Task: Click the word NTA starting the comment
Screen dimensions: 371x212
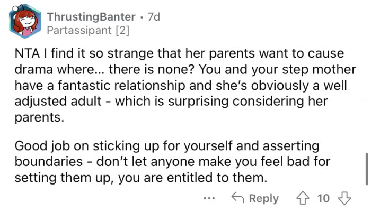Action: coord(26,54)
